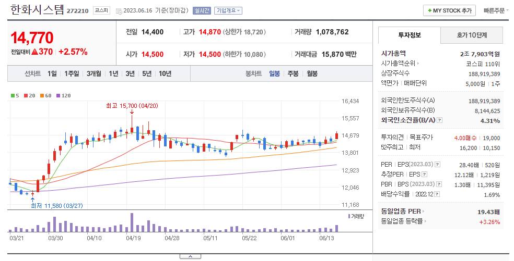Click the +3.26% sector change value

(489, 222)
